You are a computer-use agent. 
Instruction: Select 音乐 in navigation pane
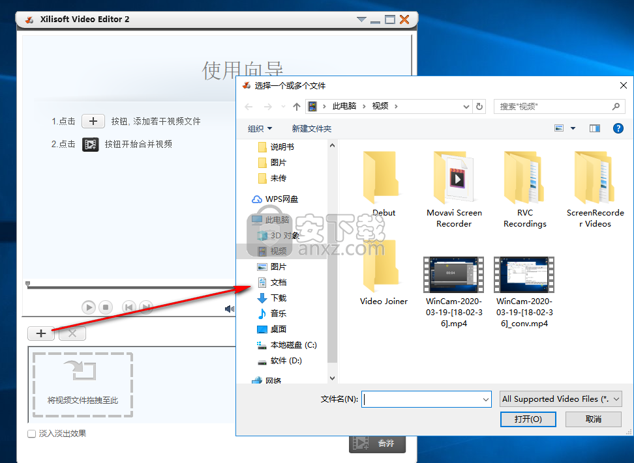(272, 313)
